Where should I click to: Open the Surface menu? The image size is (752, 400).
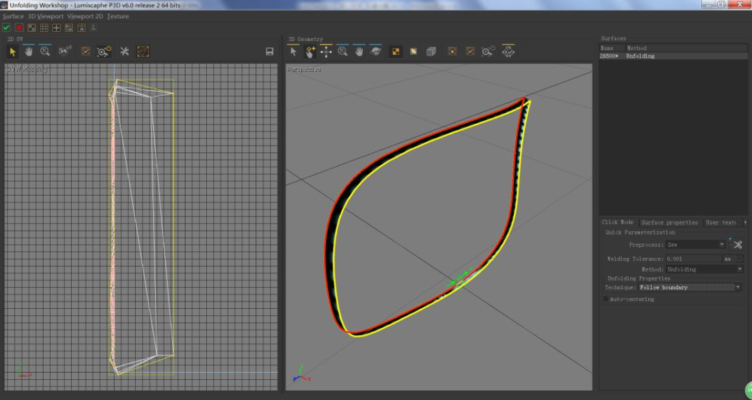pyautogui.click(x=13, y=16)
